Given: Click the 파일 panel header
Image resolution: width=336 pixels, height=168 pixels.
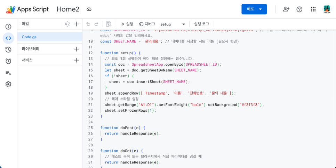Looking at the screenshot, I should (25, 24).
